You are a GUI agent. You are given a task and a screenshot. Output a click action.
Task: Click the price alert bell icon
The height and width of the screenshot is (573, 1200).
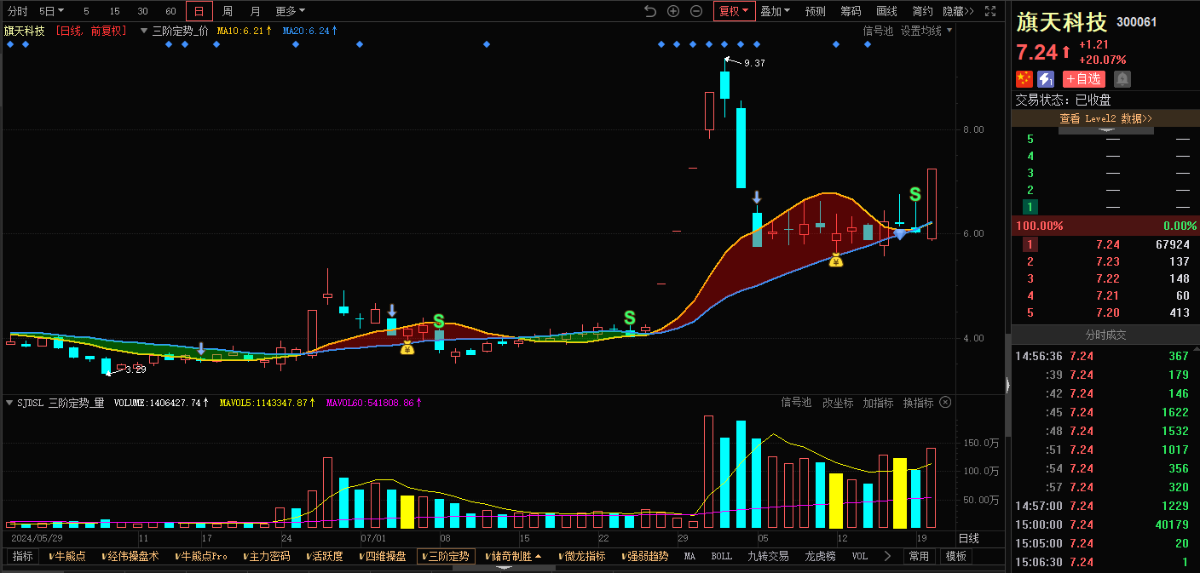(1122, 79)
